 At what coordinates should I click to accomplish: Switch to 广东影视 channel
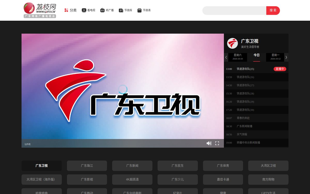[87, 179]
